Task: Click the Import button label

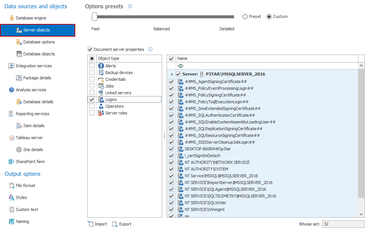Action: pyautogui.click(x=101, y=224)
